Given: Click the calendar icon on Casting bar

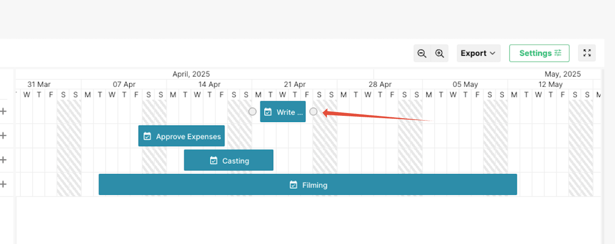Looking at the screenshot, I should click(214, 161).
